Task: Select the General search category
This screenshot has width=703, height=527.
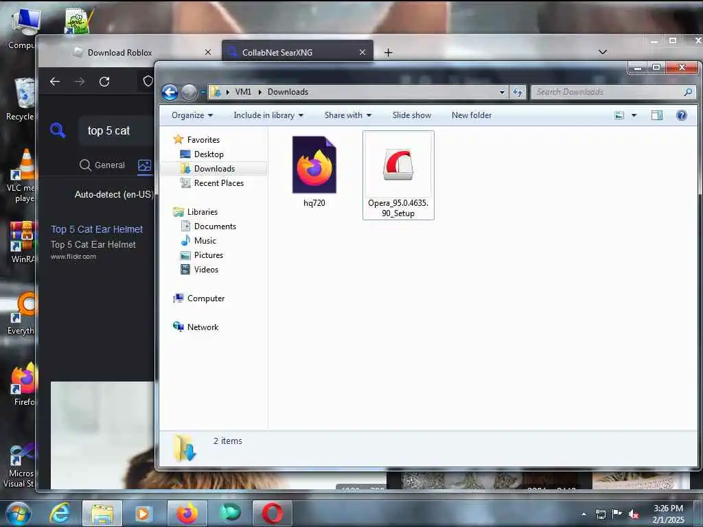Action: 102,165
